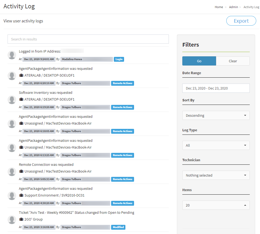Open the Date Range picker field
This screenshot has width=260, height=234.
click(x=216, y=88)
